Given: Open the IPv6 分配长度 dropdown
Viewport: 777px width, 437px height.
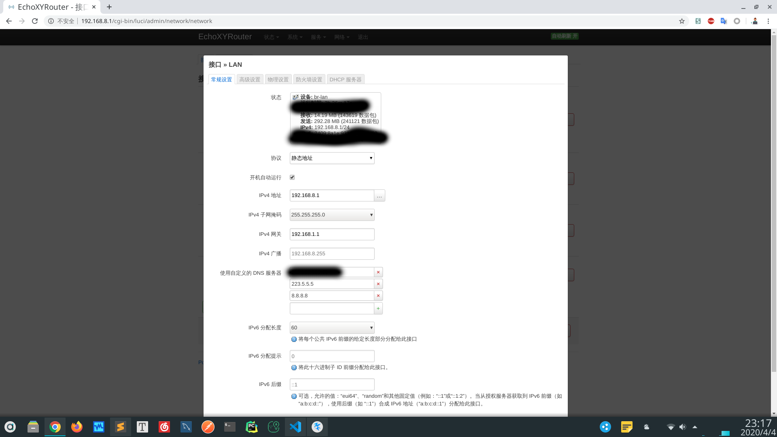Looking at the screenshot, I should (332, 328).
